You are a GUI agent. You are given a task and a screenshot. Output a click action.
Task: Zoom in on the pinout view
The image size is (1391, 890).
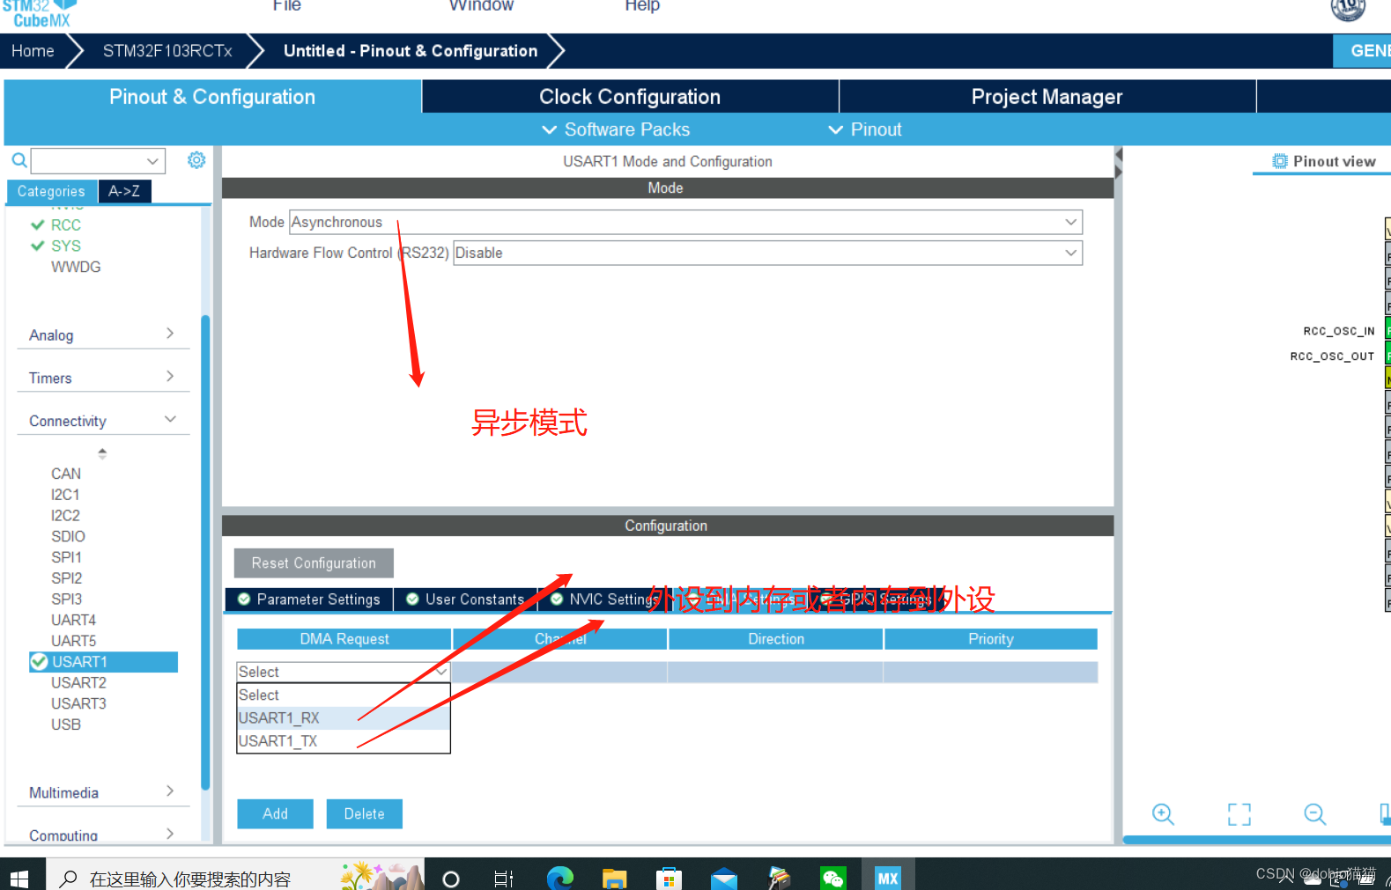click(1163, 814)
